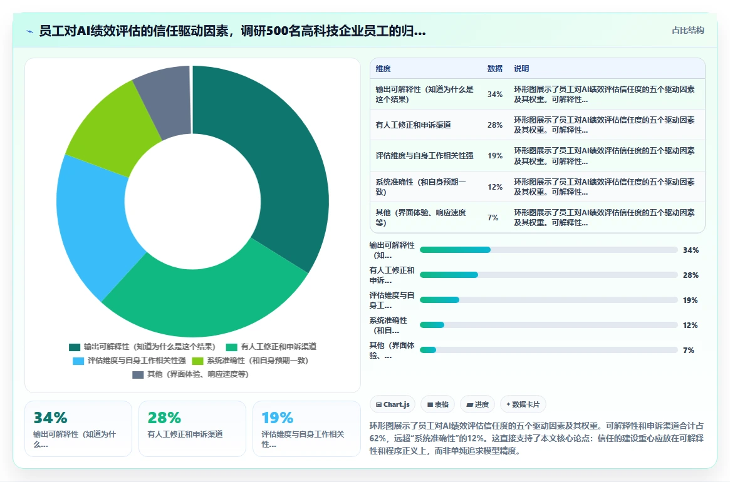The image size is (730, 482).
Task: Click the dark teal 输出可解释性 legend swatch
Action: [x=75, y=347]
